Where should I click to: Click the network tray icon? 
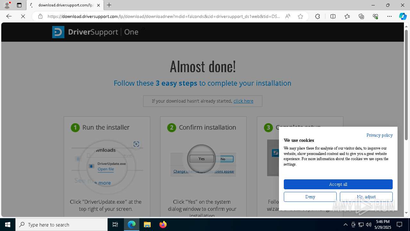[361, 225]
